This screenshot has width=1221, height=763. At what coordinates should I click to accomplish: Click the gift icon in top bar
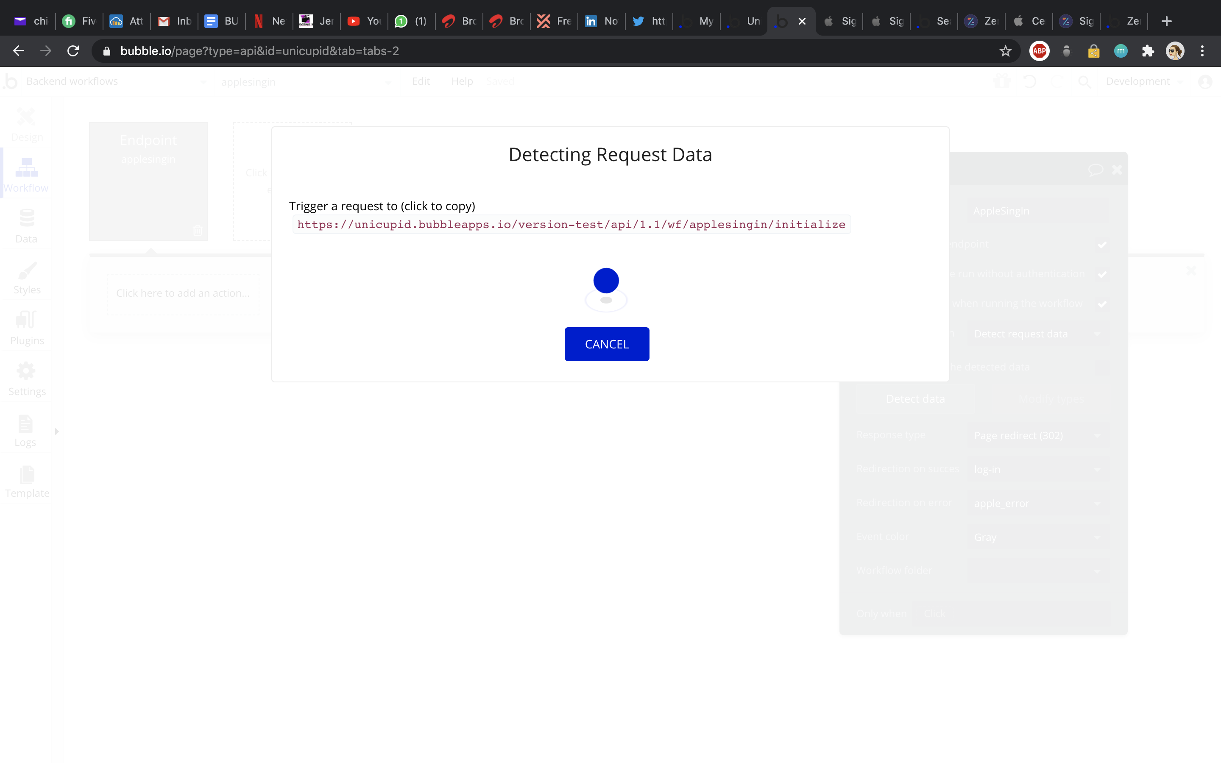1001,81
